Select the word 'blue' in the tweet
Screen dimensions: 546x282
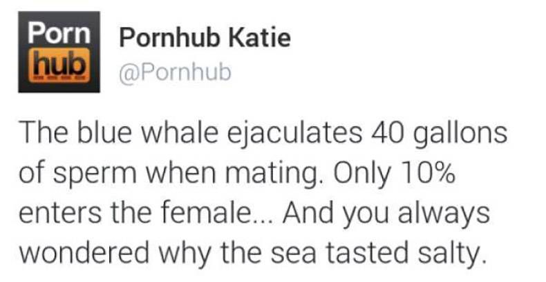pos(104,134)
